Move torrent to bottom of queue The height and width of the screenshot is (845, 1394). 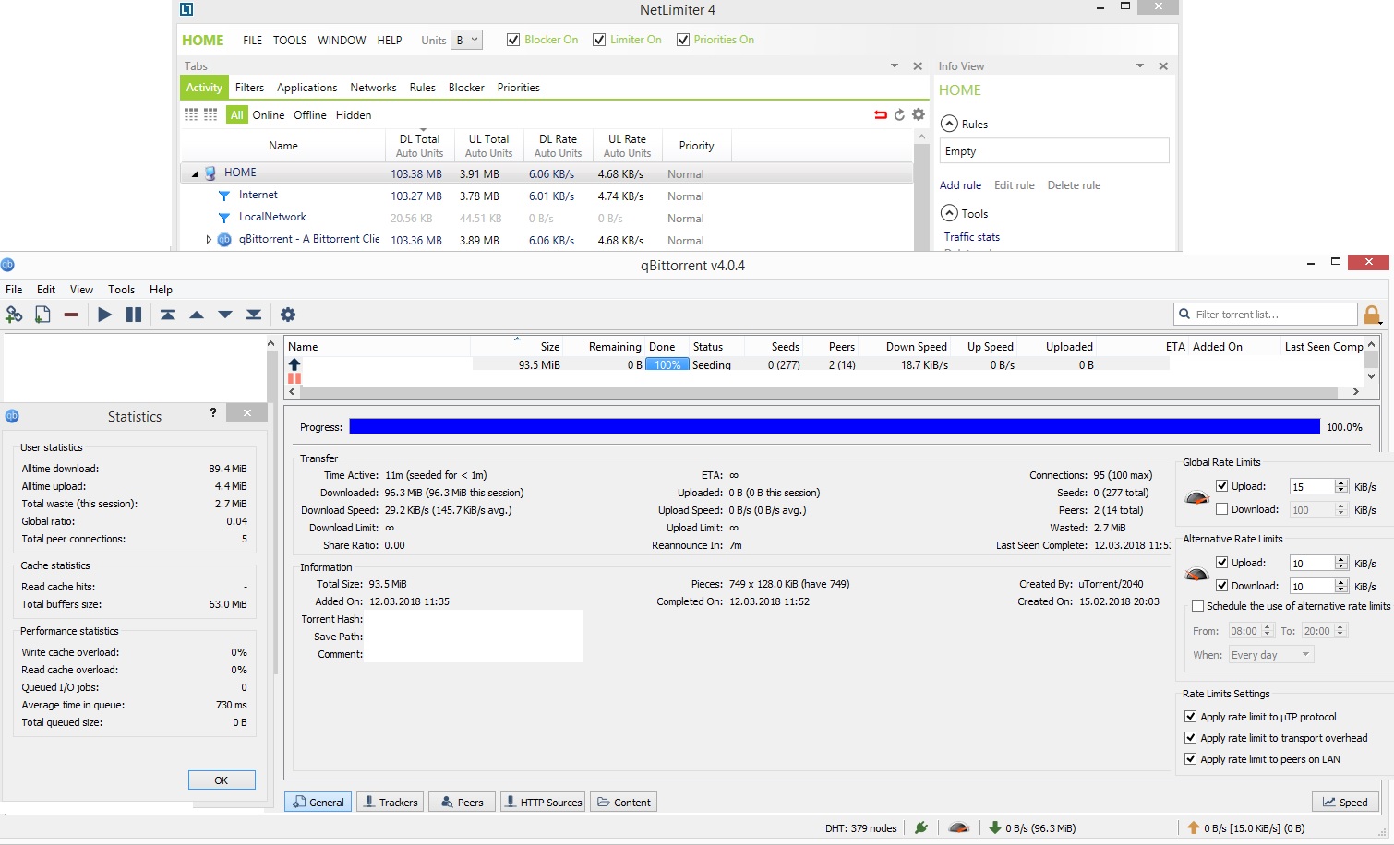[x=254, y=315]
